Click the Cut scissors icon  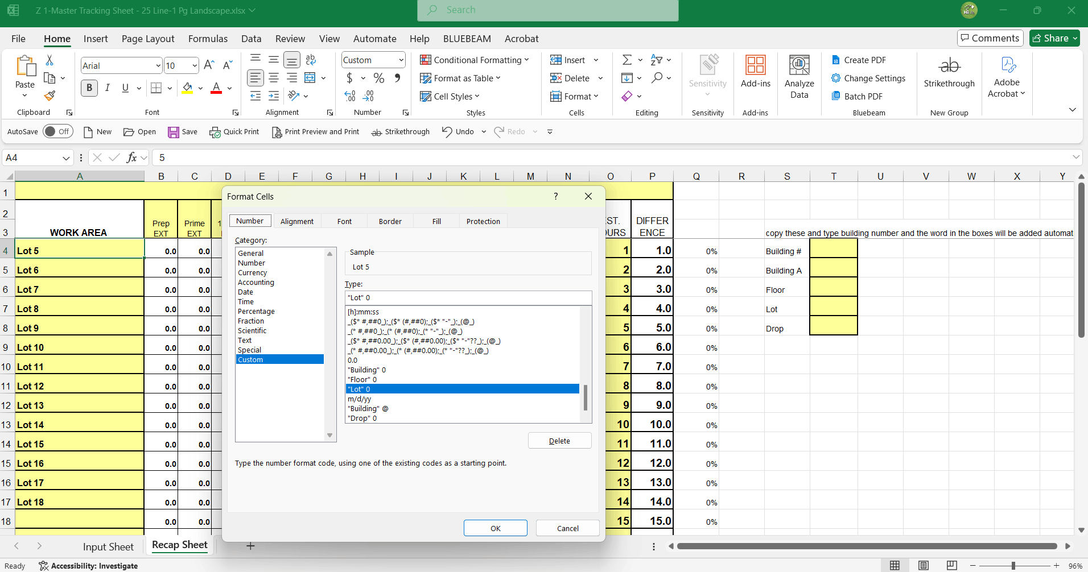pos(50,60)
